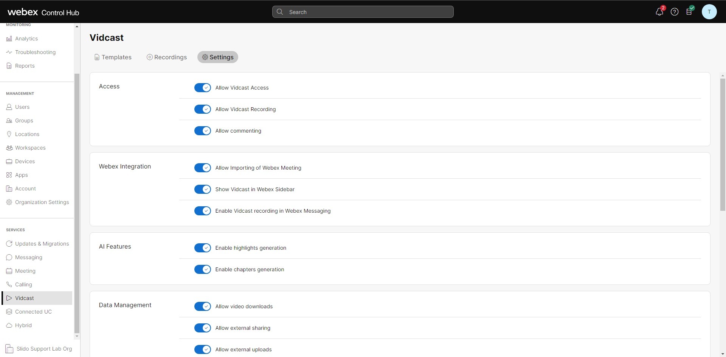726x357 pixels.
Task: Click the Updates & Migrations refresh icon
Action: coord(9,244)
